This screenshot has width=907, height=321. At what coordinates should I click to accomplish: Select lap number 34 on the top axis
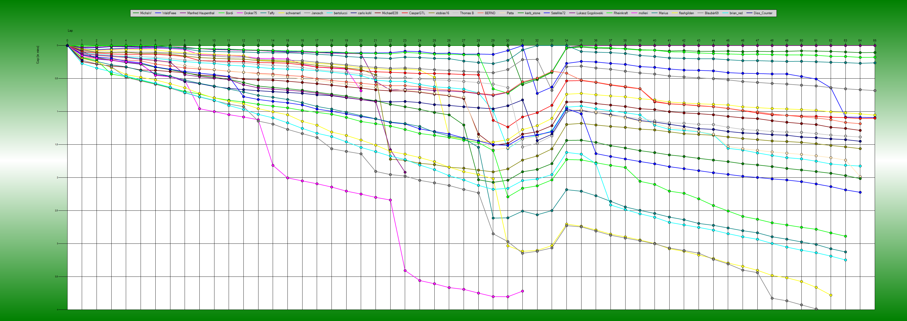[566, 40]
